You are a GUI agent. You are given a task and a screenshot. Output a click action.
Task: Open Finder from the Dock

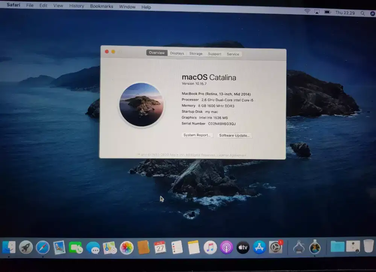[x=9, y=247]
